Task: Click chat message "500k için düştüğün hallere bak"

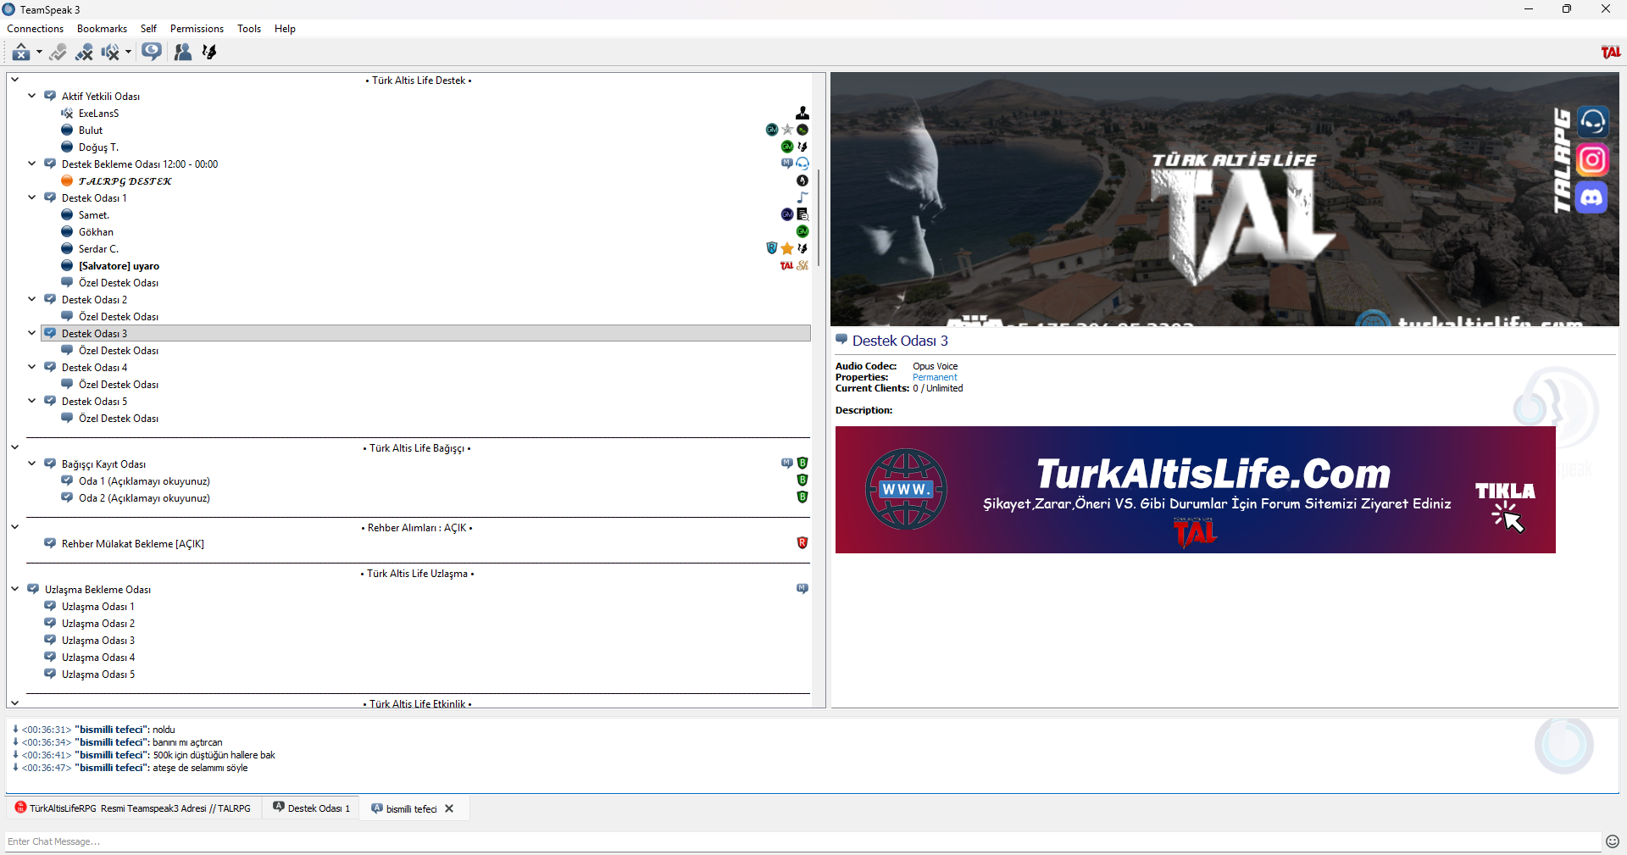Action: coord(214,755)
